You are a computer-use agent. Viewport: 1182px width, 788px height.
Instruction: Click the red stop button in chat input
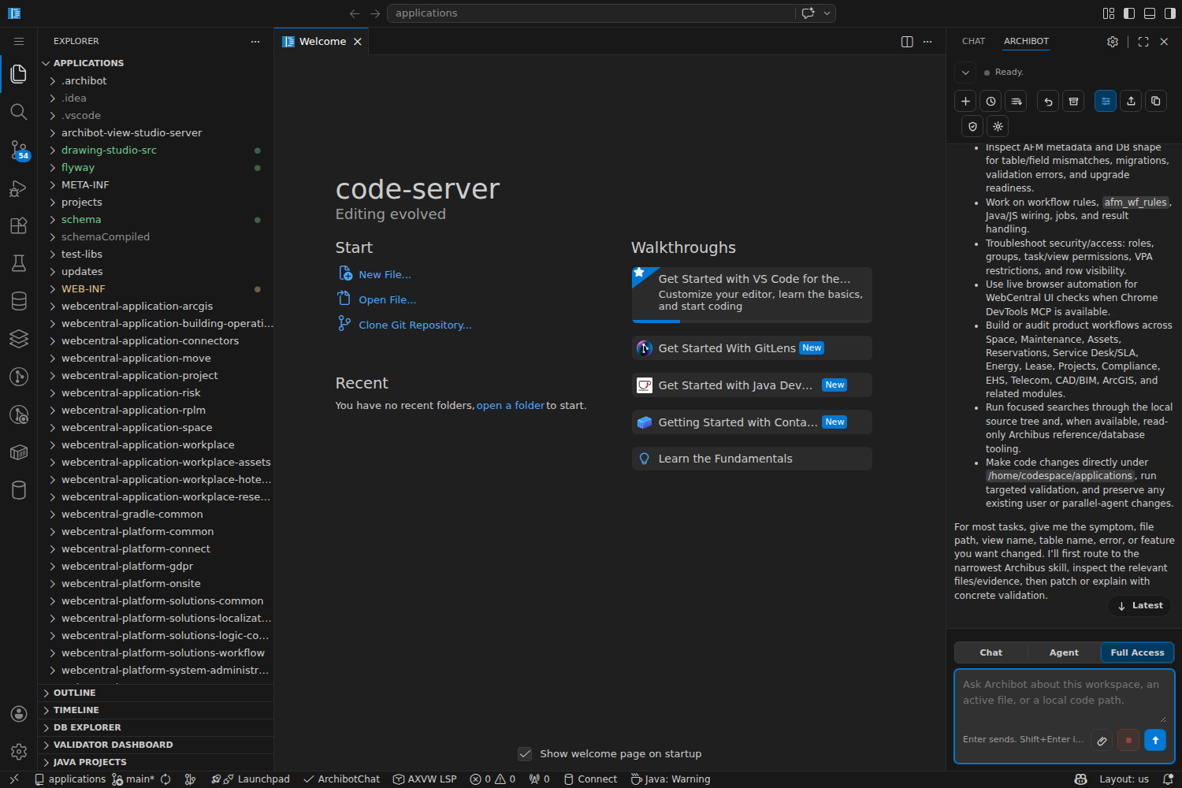(1128, 740)
